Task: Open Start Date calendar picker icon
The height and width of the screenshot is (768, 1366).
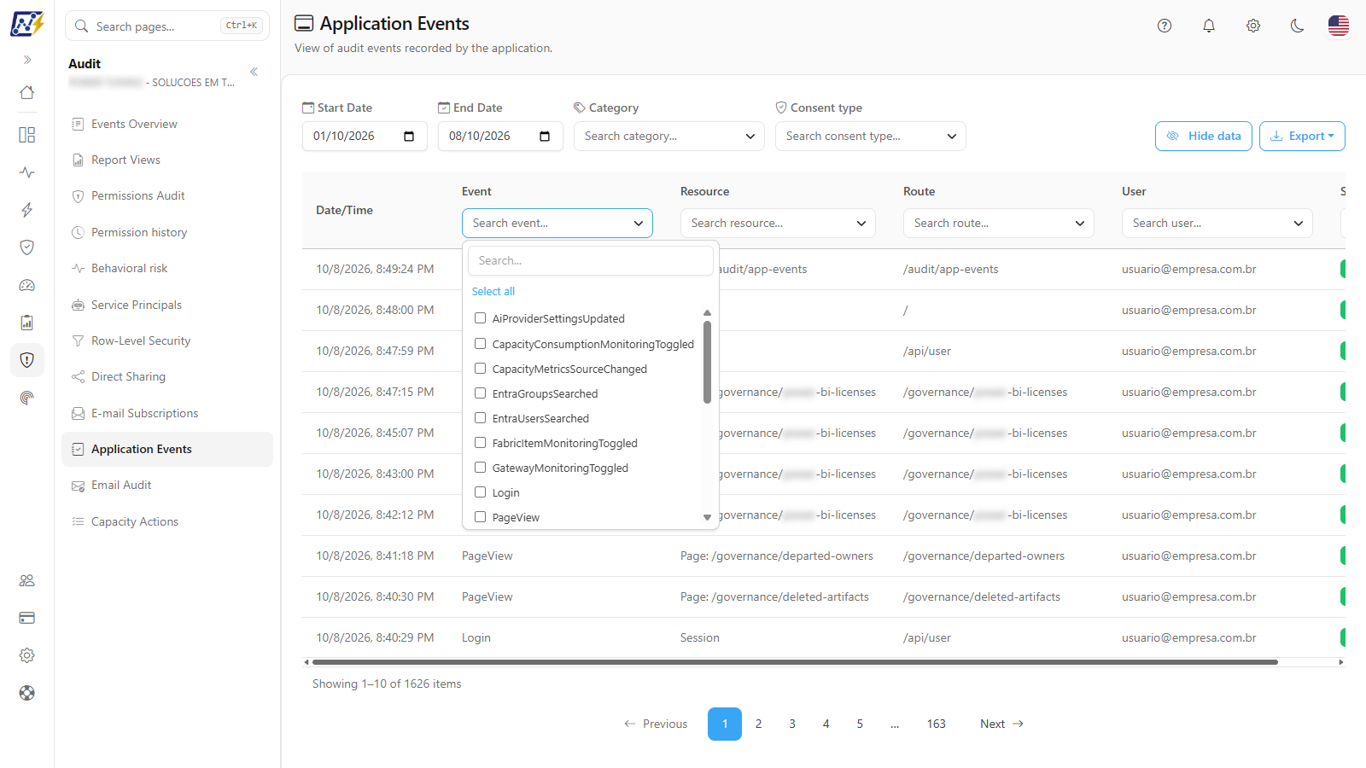Action: pos(409,137)
